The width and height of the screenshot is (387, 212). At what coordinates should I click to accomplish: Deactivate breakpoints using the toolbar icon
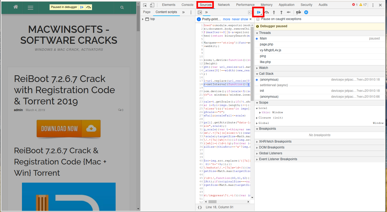pos(298,12)
